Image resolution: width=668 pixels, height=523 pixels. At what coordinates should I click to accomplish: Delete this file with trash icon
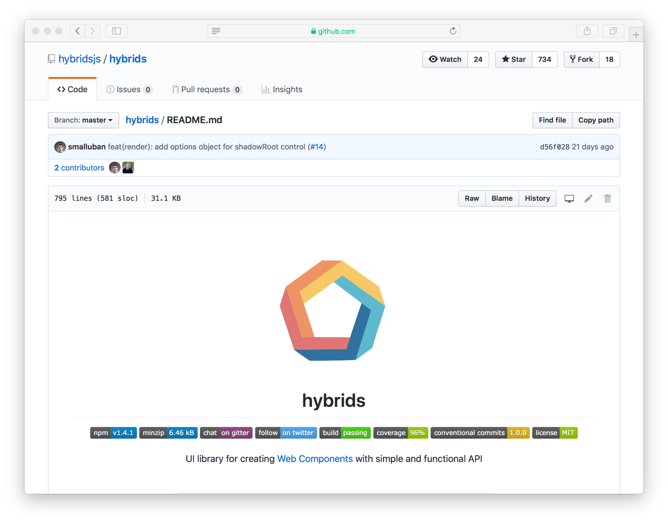click(607, 199)
